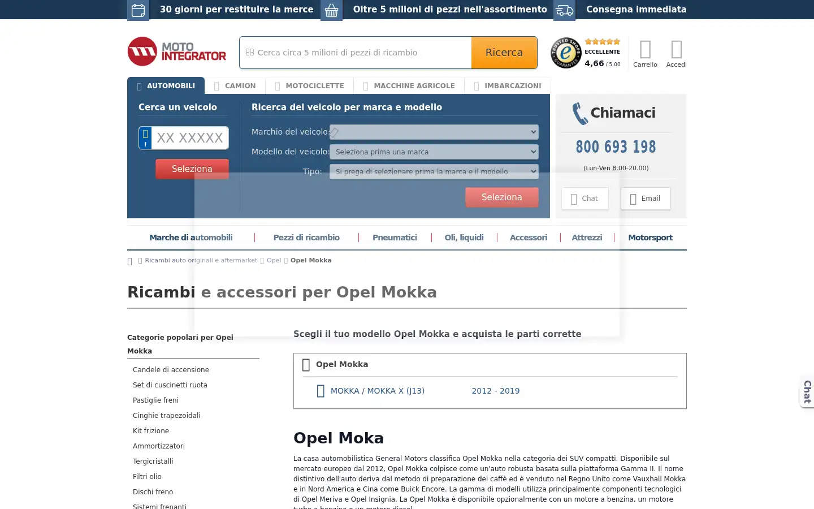The image size is (814, 509).
Task: Select the AUTOMOBILI tab
Action: [x=166, y=85]
